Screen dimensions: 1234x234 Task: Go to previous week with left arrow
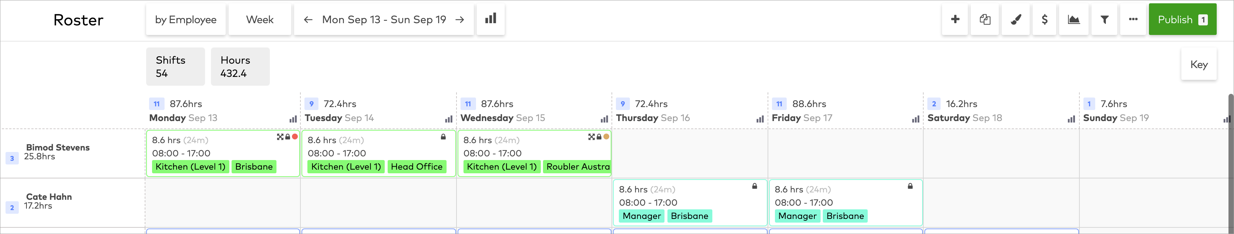click(x=308, y=19)
